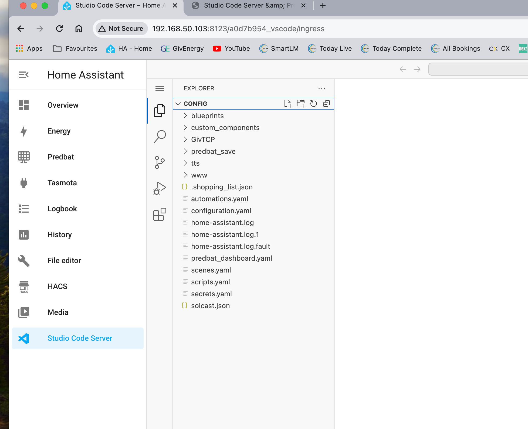Go forward in VS Code editor history
528x429 pixels.
[417, 69]
